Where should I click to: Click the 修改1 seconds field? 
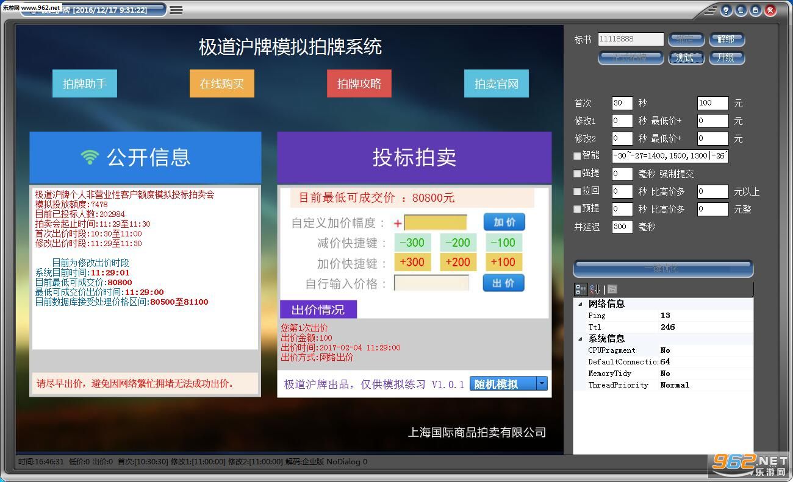coord(622,121)
